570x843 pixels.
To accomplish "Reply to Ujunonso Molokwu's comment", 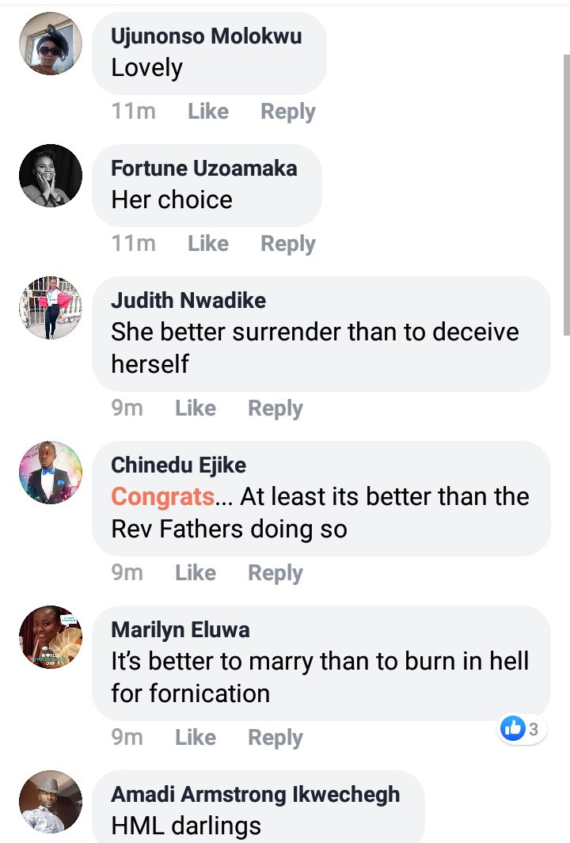I will 288,112.
